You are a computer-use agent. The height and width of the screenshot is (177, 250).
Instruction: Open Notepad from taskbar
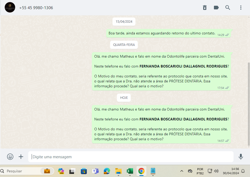click(x=153, y=171)
